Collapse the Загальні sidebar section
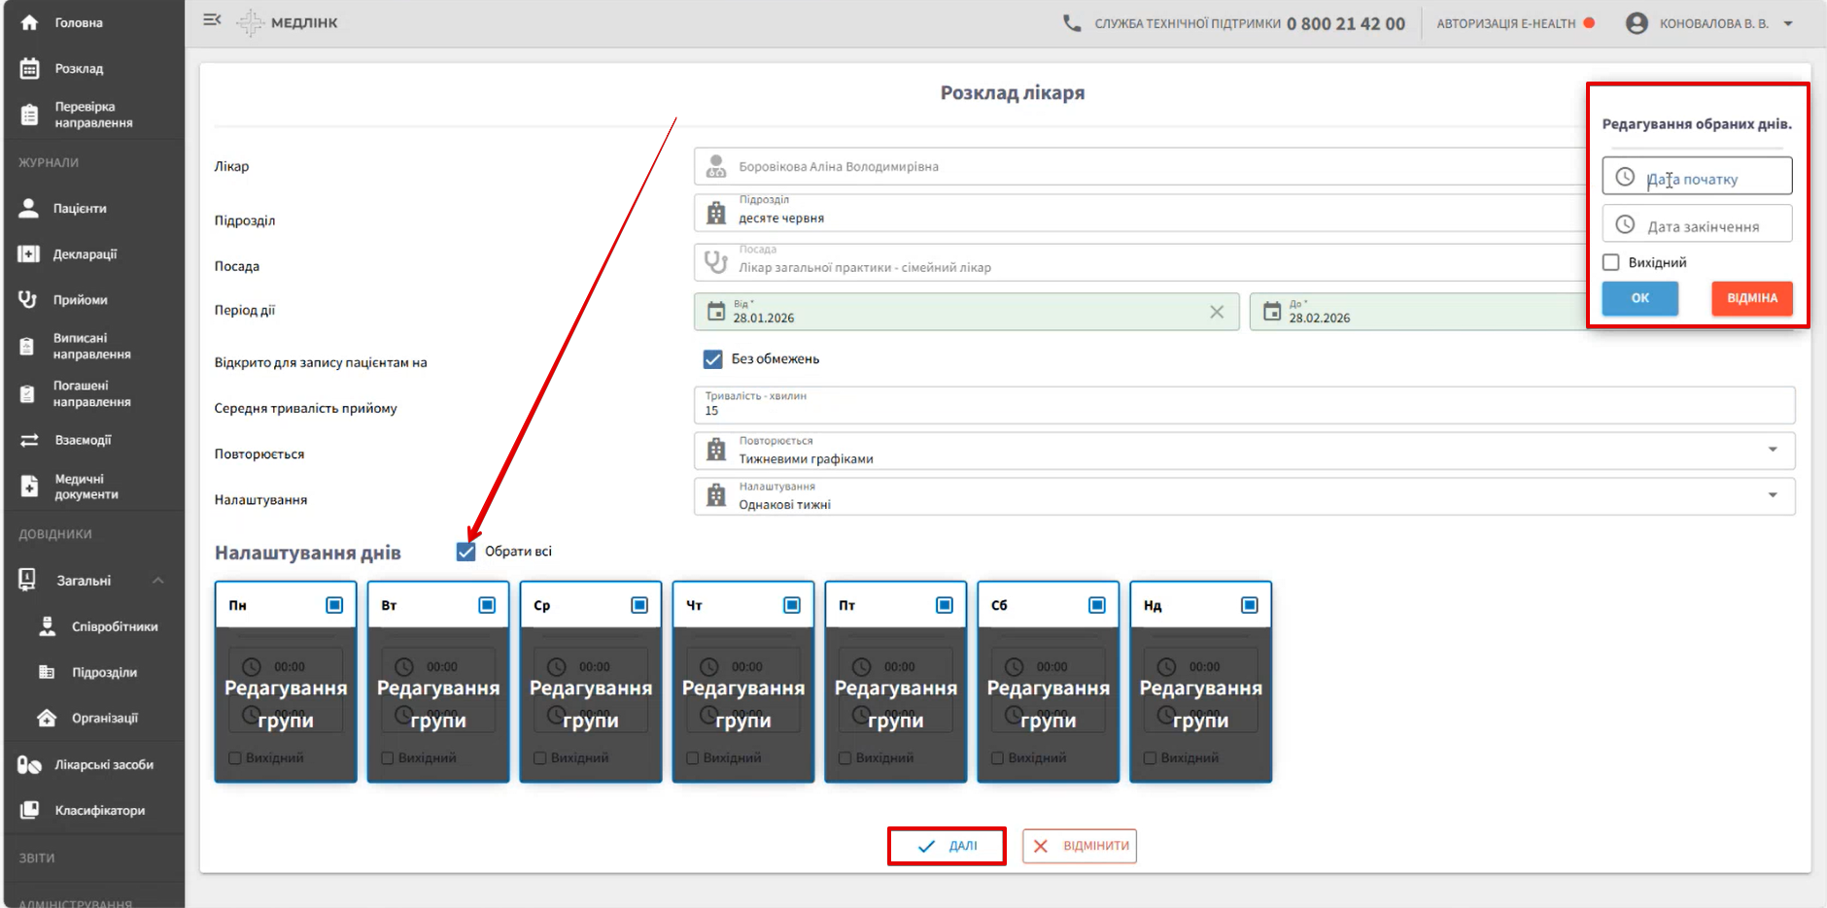The image size is (1827, 908). tap(157, 581)
